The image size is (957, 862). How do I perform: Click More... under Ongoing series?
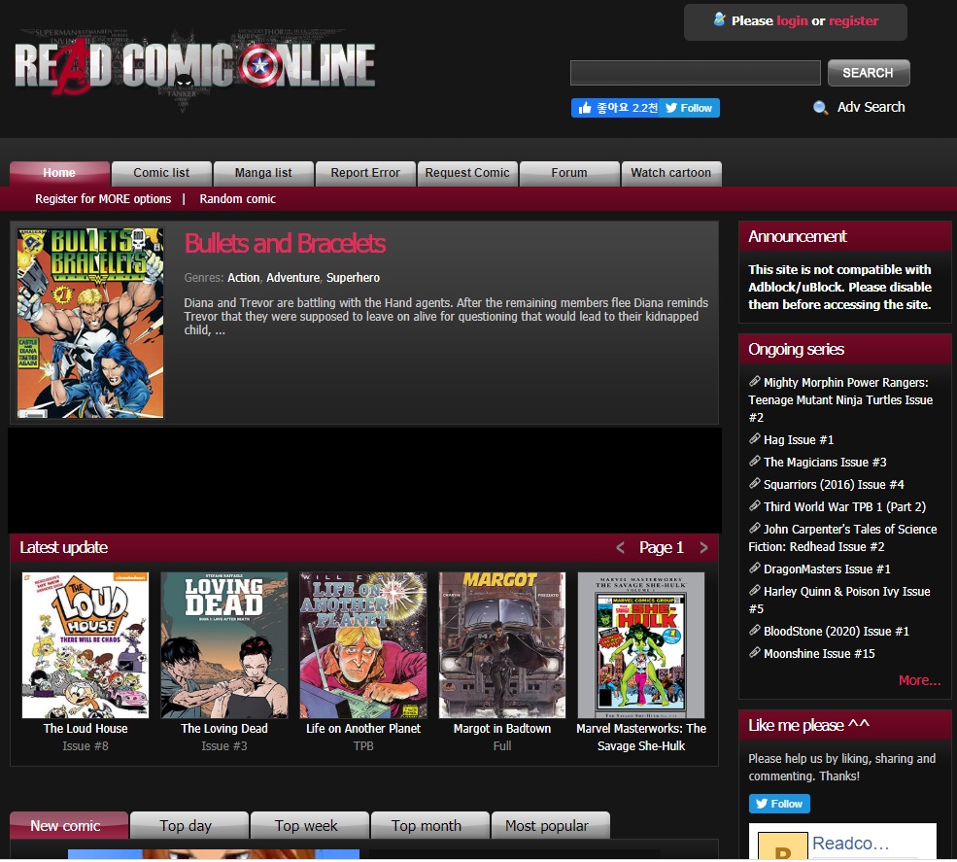tap(919, 680)
